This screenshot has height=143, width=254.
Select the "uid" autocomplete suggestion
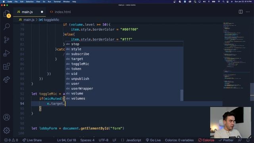[x=124, y=74]
